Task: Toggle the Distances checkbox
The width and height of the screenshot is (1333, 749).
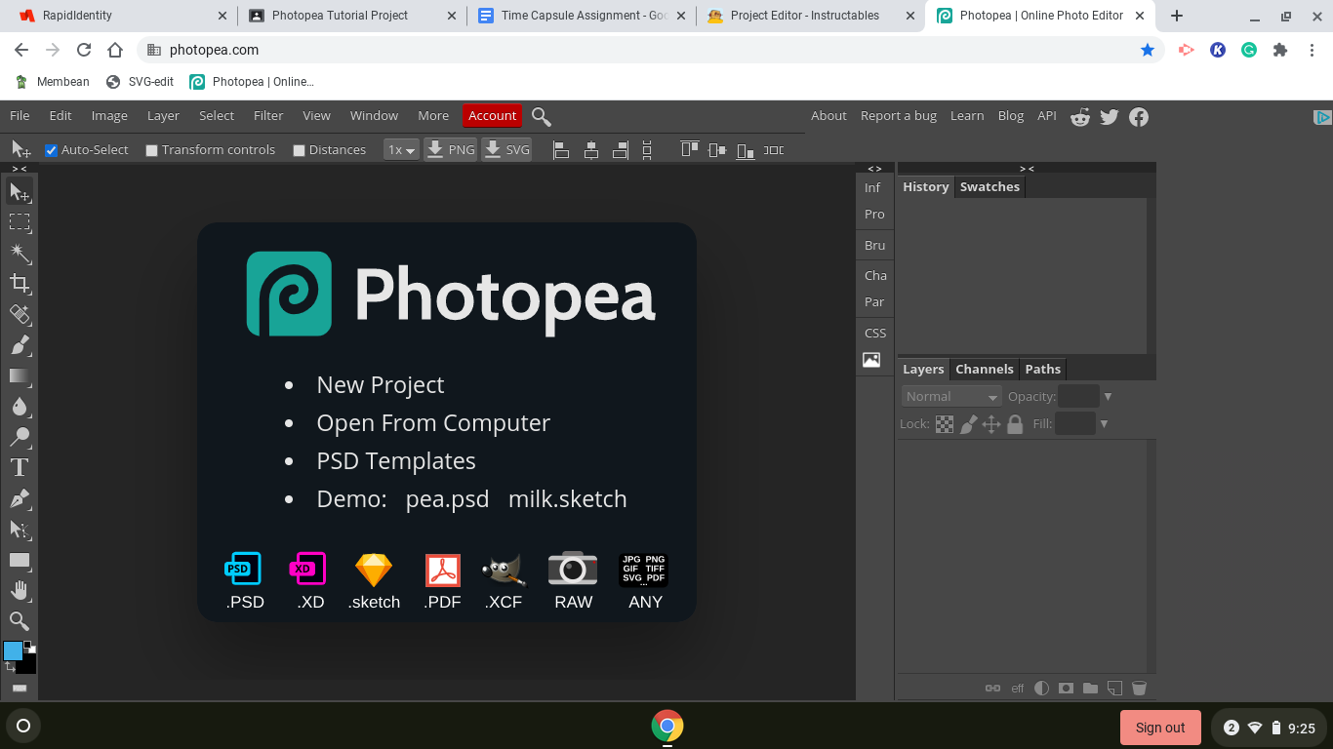Action: pyautogui.click(x=299, y=149)
